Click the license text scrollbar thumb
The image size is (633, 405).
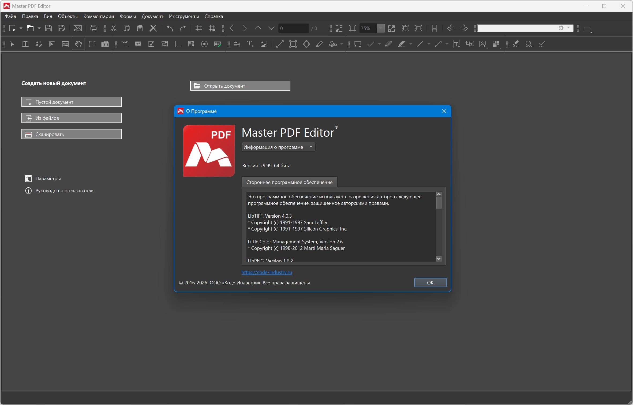coord(439,203)
